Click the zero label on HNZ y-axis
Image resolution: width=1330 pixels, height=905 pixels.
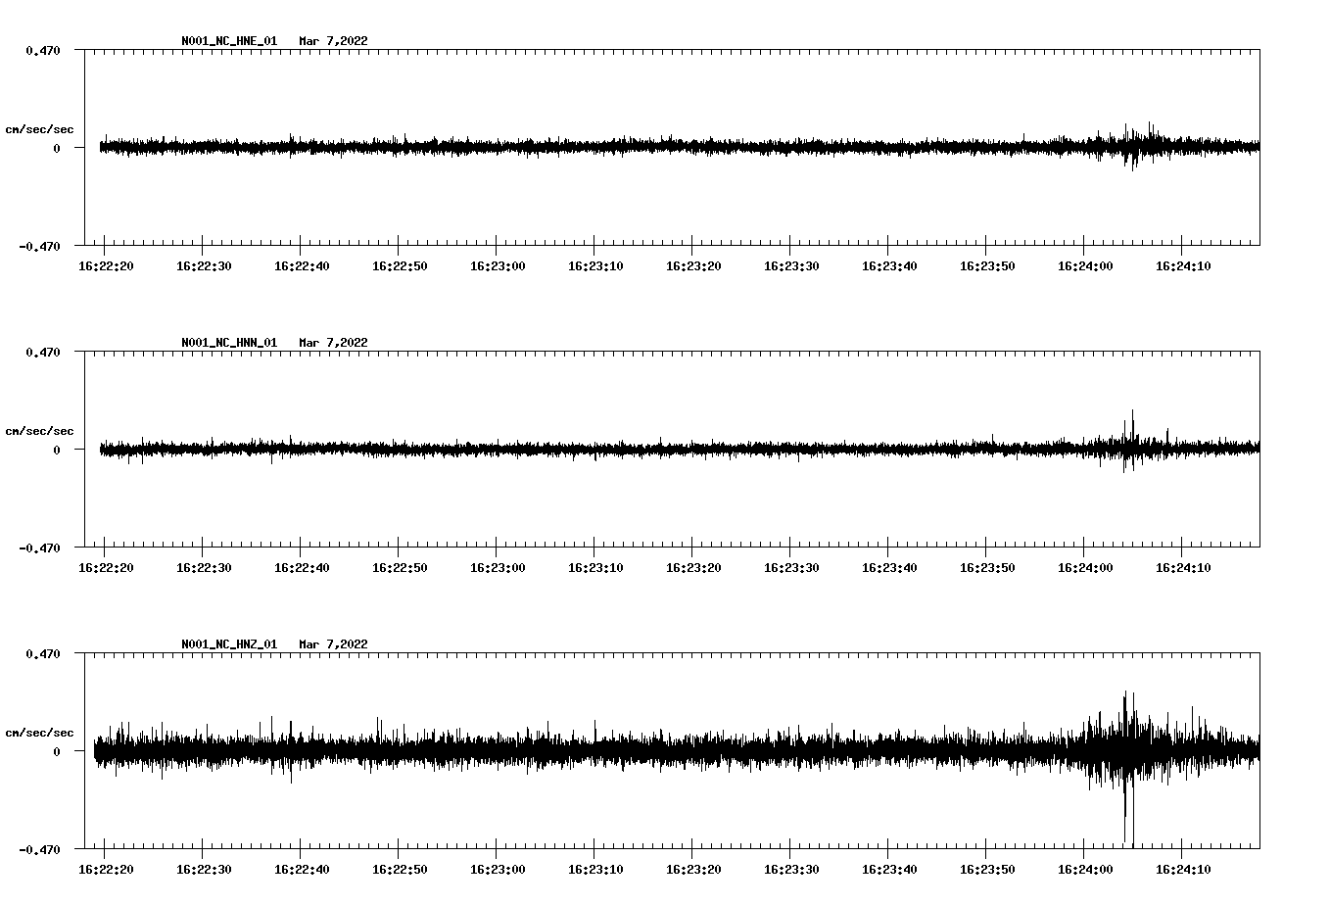point(57,751)
